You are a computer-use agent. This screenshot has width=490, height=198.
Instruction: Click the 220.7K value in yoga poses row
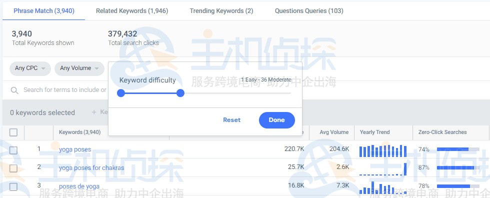click(294, 149)
